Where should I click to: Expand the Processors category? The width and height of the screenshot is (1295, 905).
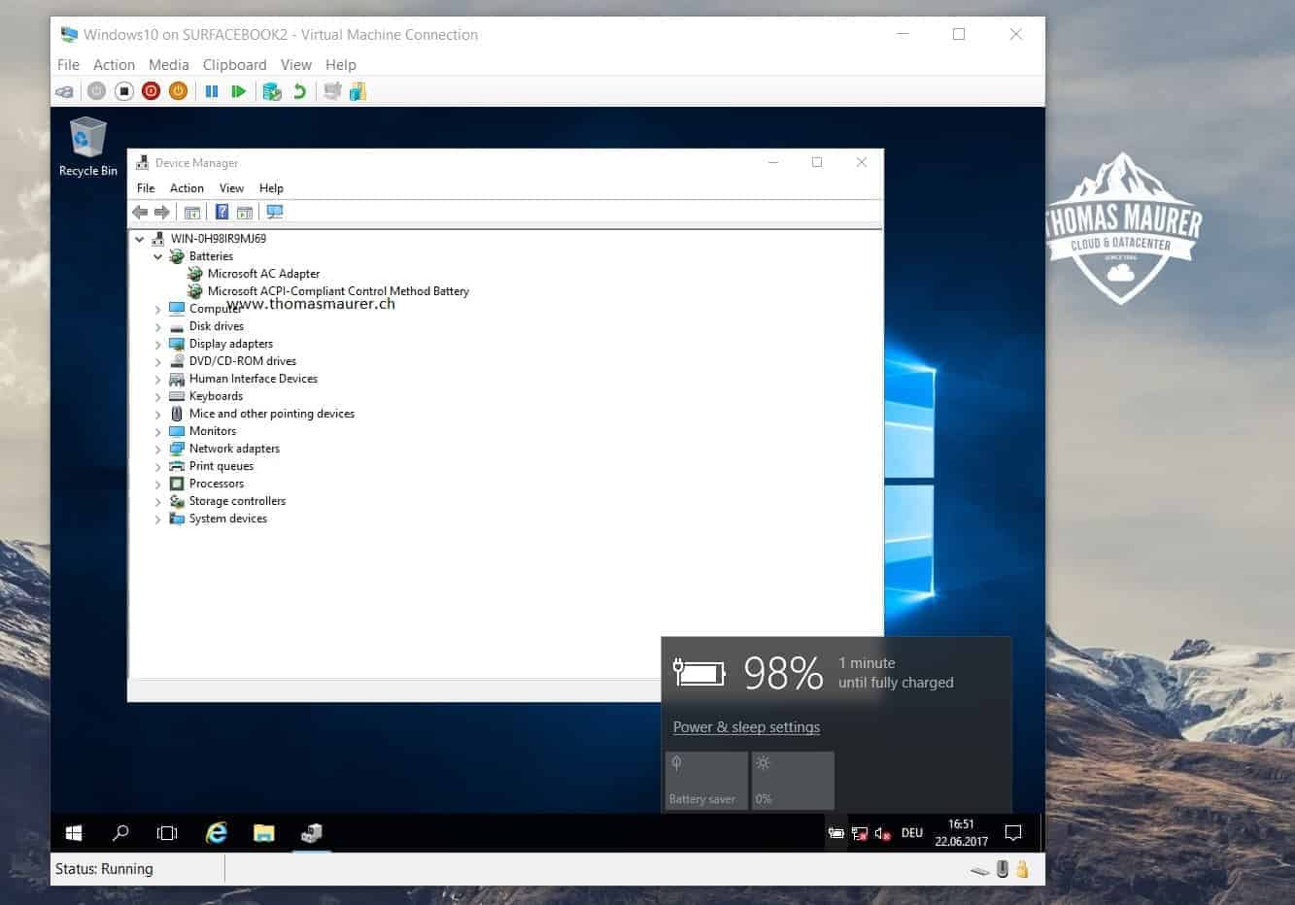[x=157, y=484]
